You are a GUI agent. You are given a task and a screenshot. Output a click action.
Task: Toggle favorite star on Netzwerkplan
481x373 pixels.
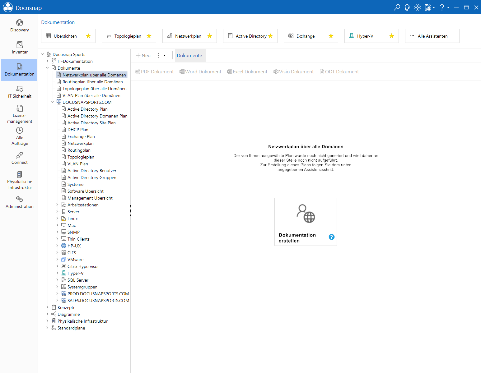(210, 36)
